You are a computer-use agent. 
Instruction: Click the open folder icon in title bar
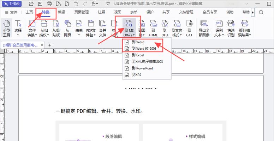click(x=31, y=4)
